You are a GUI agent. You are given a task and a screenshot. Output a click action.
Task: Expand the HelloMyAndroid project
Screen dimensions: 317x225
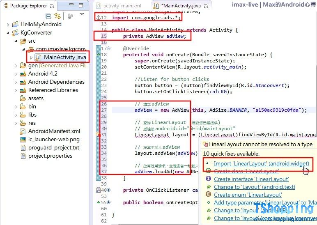[8, 25]
